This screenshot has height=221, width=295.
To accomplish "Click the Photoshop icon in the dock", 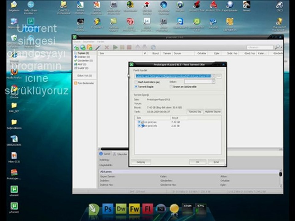I will [x=108, y=209].
